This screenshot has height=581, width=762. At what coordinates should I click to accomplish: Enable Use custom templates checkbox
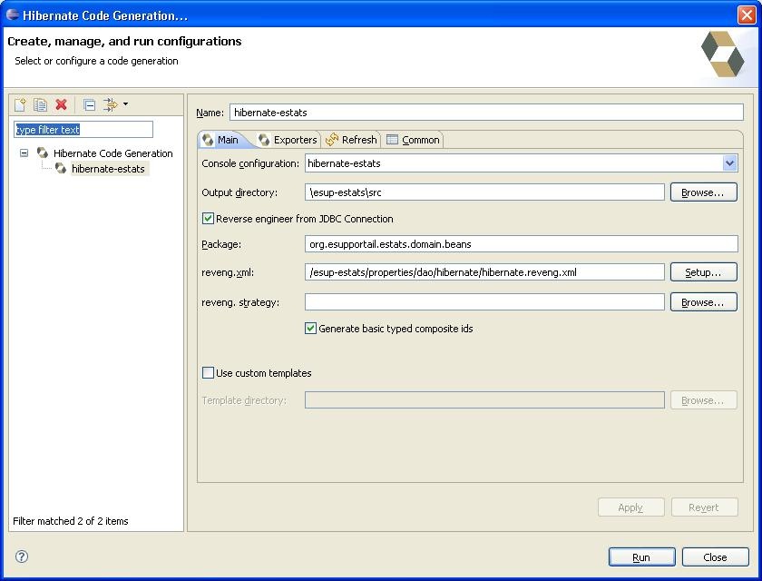(x=209, y=373)
